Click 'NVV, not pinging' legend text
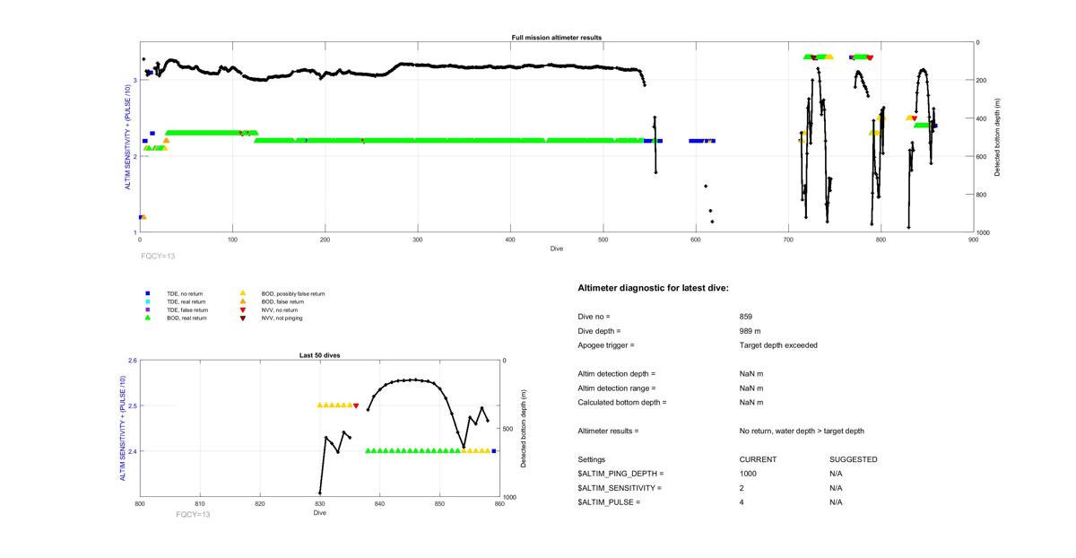 pyautogui.click(x=282, y=318)
